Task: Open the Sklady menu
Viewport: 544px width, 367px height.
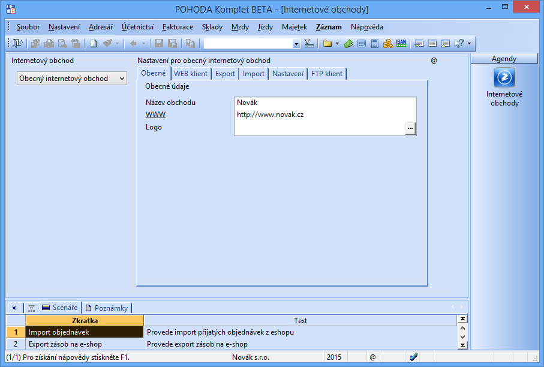Action: click(x=212, y=27)
